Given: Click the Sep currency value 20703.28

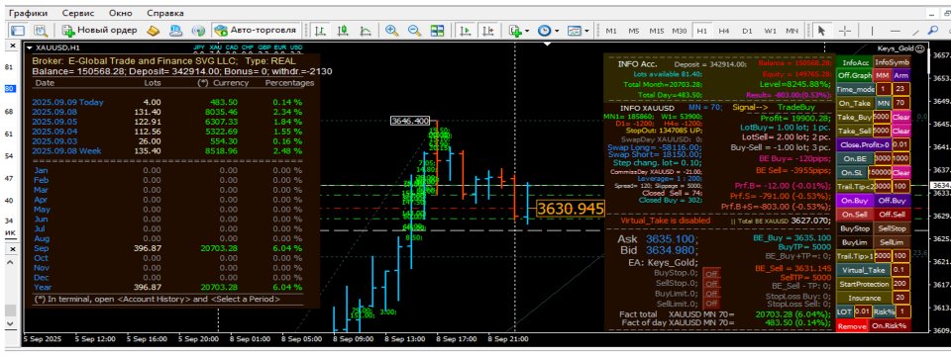Looking at the screenshot, I should tap(220, 248).
